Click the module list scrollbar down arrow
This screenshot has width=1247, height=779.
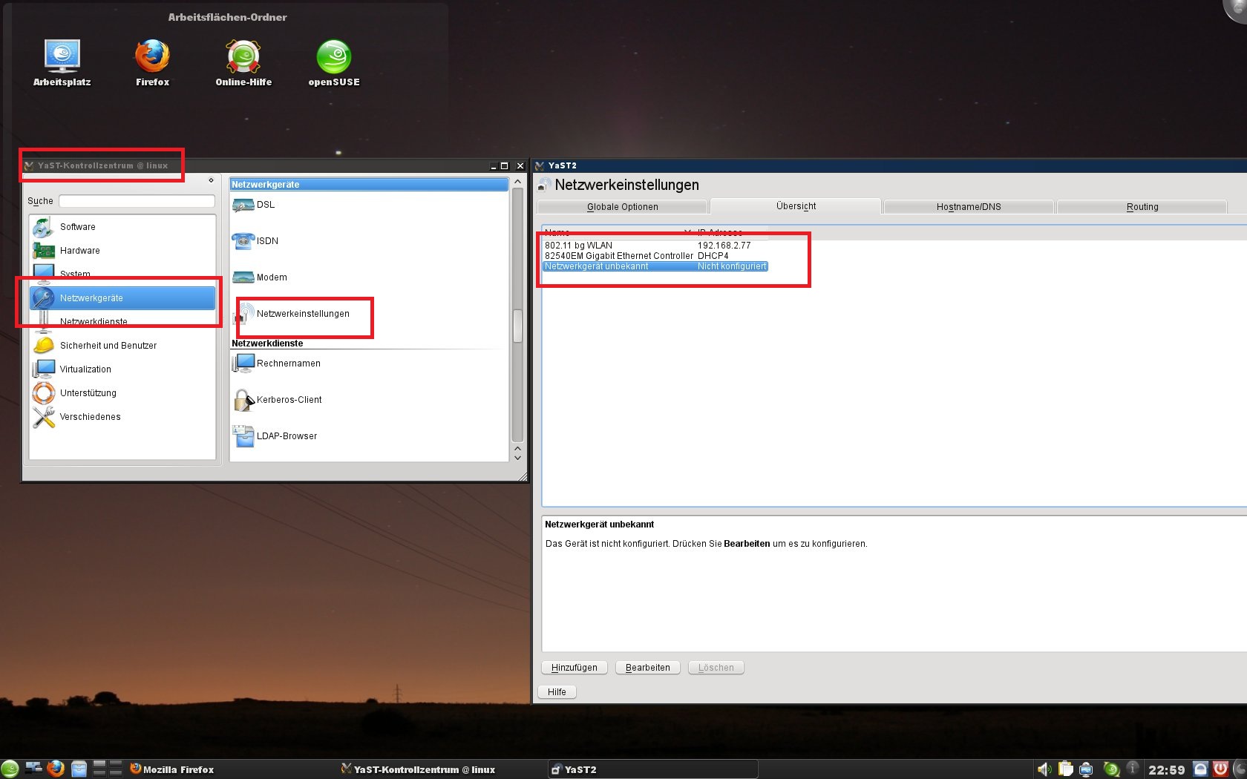click(x=517, y=458)
